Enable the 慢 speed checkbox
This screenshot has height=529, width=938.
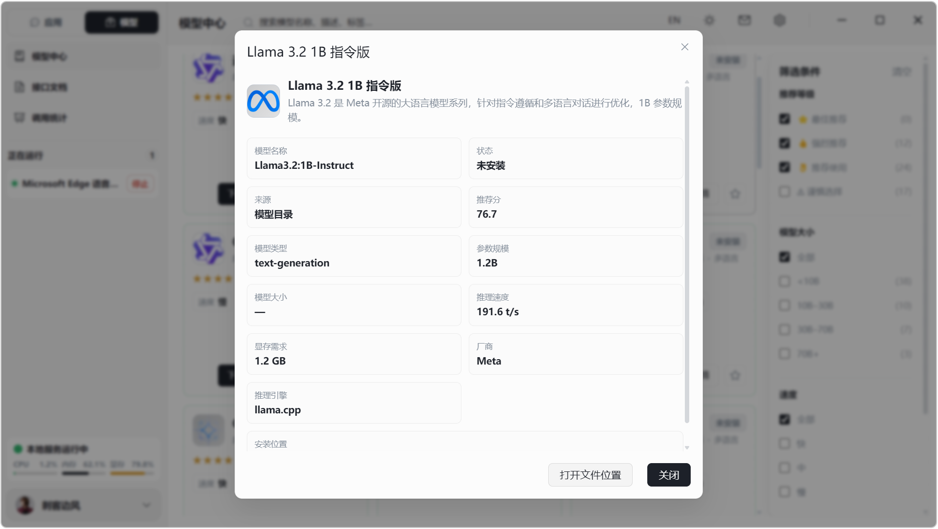[785, 492]
